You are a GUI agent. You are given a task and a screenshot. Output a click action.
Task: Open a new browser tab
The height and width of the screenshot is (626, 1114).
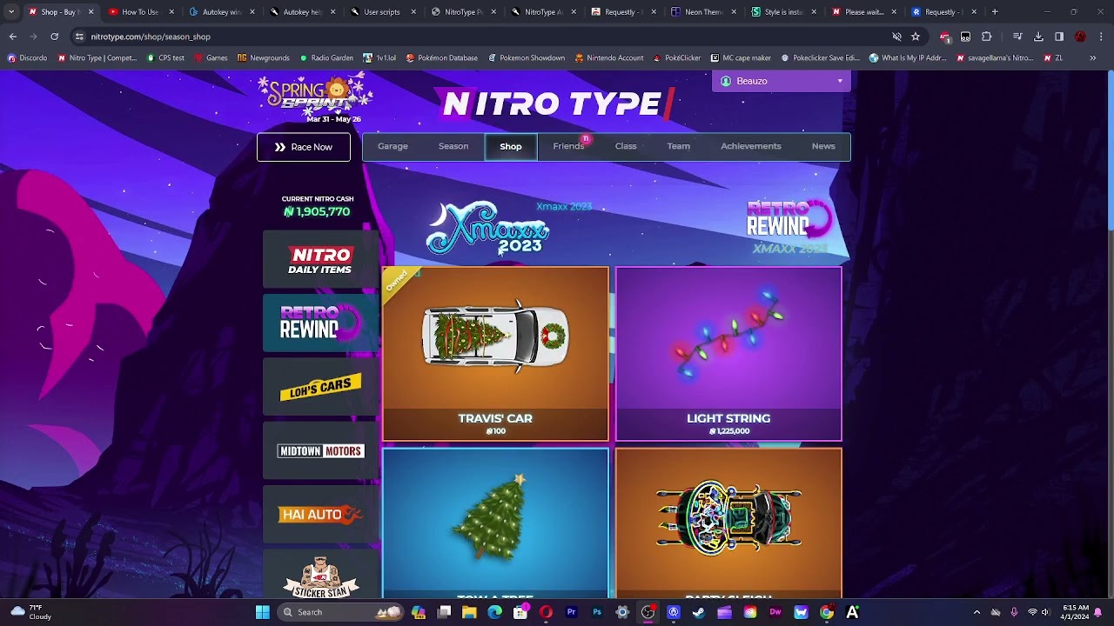995,12
